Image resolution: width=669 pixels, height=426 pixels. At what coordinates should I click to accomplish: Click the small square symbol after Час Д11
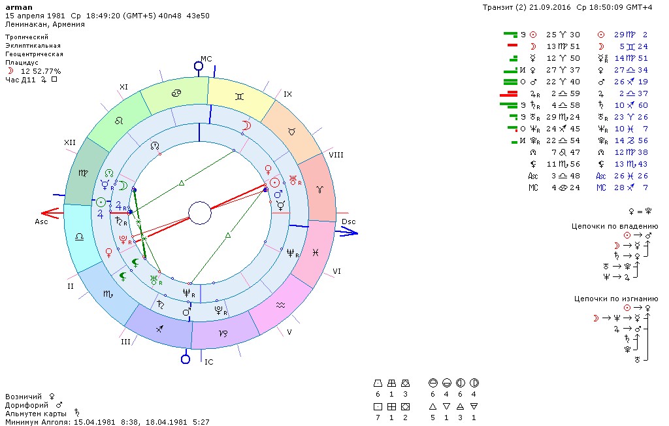(x=54, y=80)
